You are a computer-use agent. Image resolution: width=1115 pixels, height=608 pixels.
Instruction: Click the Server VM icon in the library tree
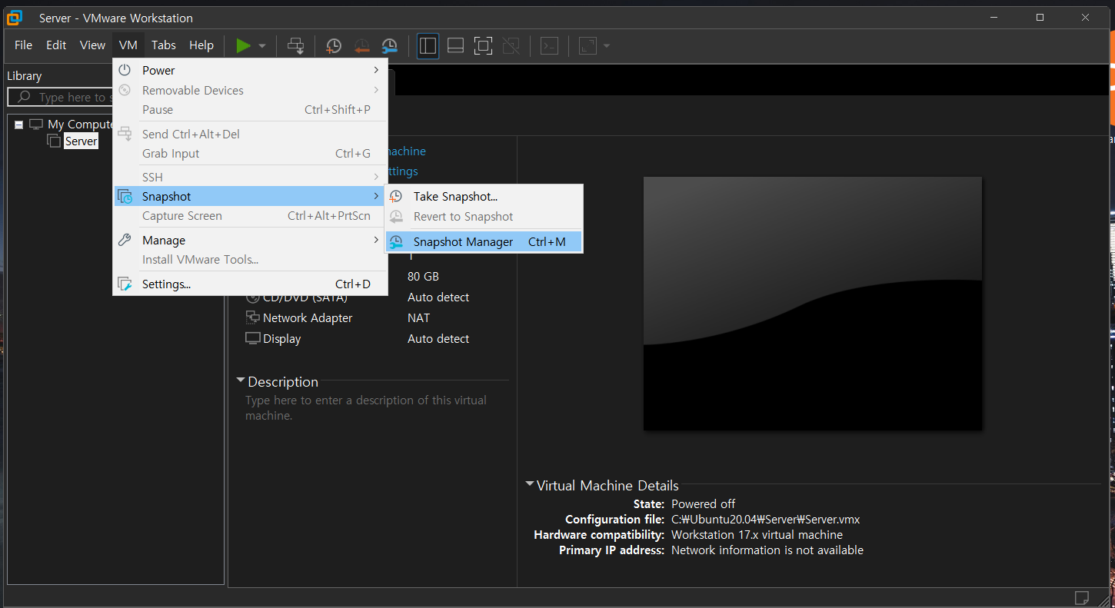[54, 141]
